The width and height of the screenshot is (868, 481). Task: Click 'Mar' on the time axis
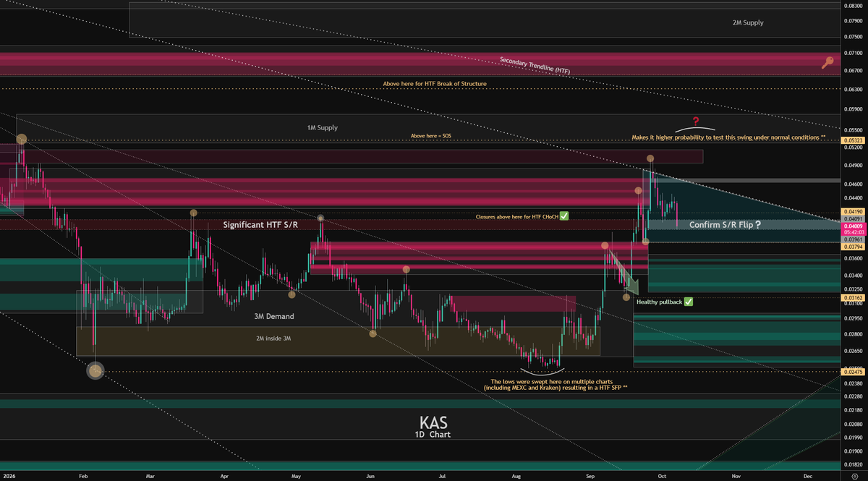click(150, 477)
